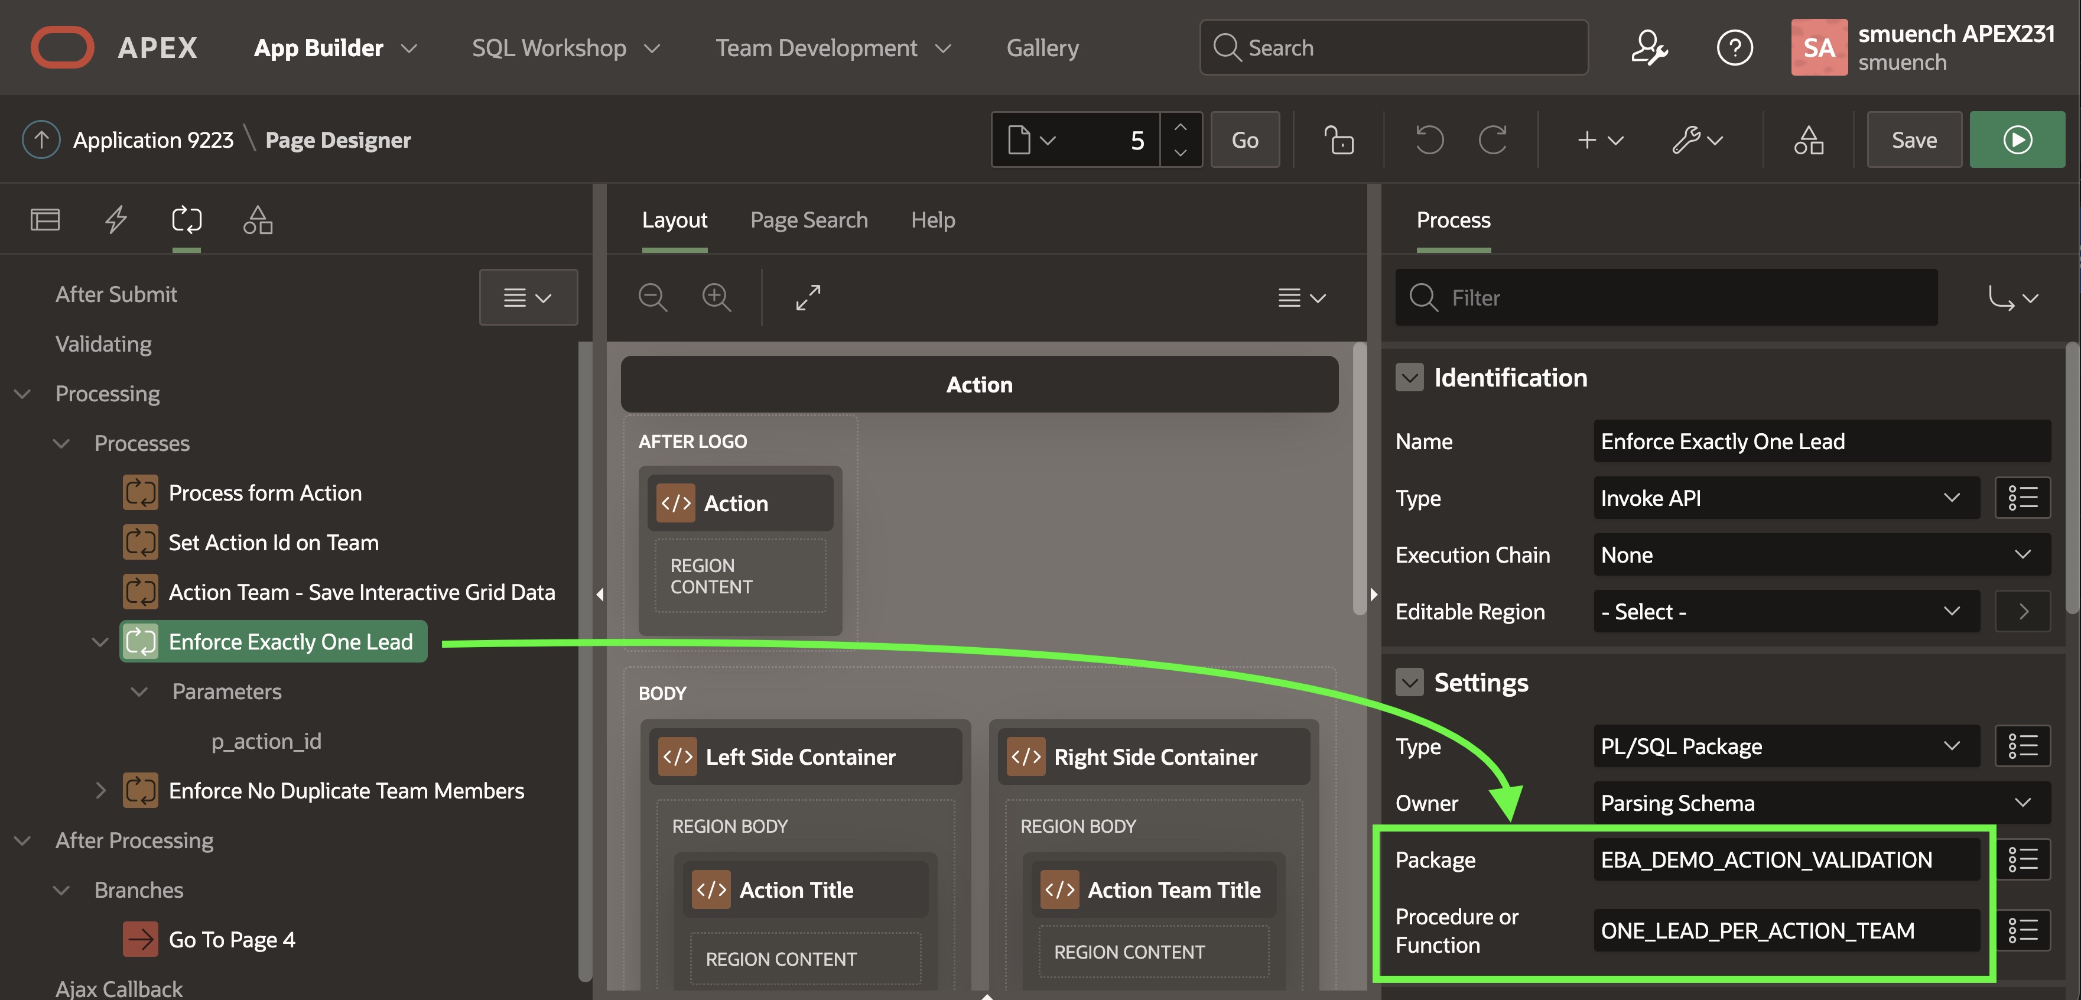Viewport: 2081px width, 1000px height.
Task: Click the Undo icon in toolbar
Action: [1428, 139]
